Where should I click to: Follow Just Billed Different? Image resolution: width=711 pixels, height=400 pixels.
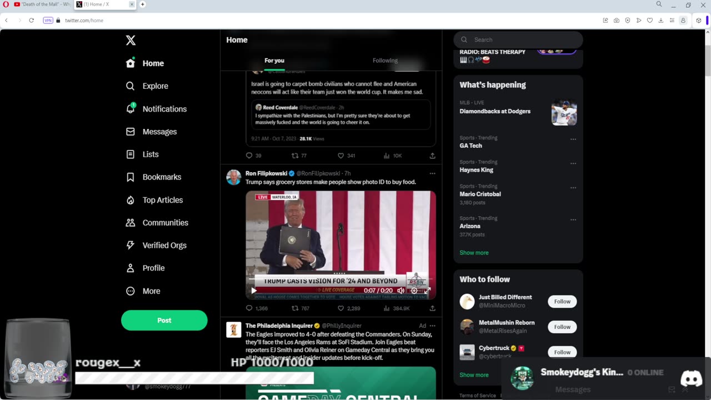[562, 302]
